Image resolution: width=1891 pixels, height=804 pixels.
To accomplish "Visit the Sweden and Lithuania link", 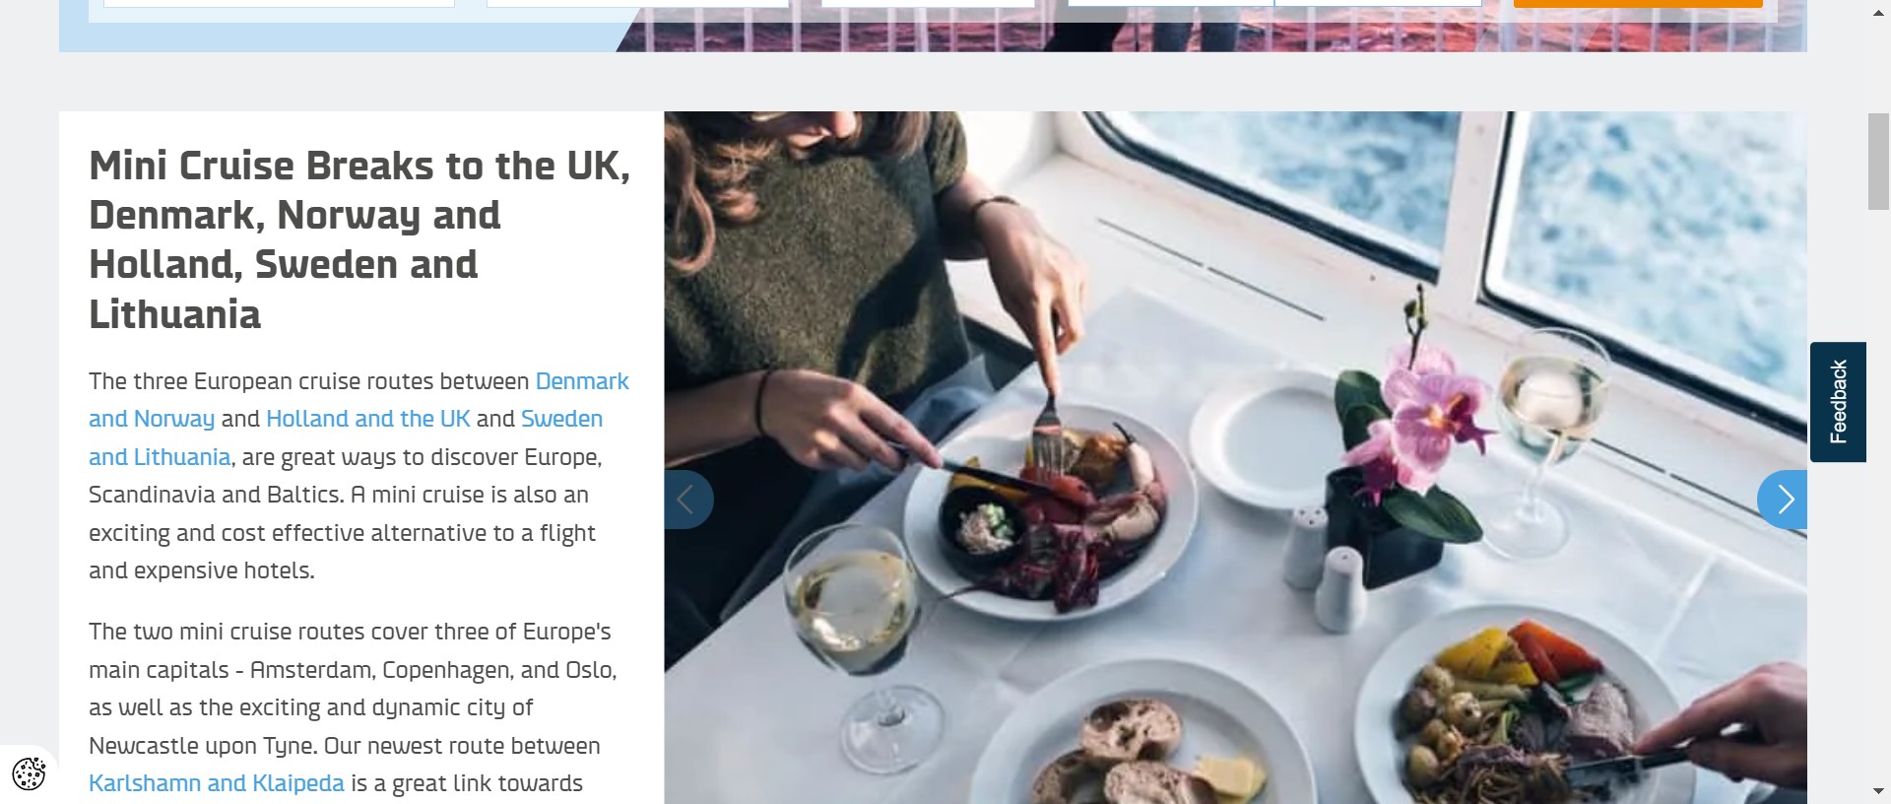I will click(346, 437).
